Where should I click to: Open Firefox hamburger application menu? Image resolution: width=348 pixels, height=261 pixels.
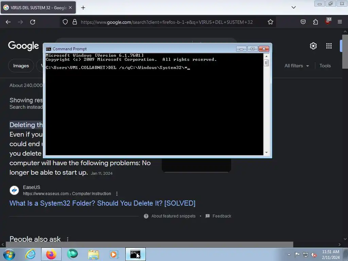pos(340,22)
